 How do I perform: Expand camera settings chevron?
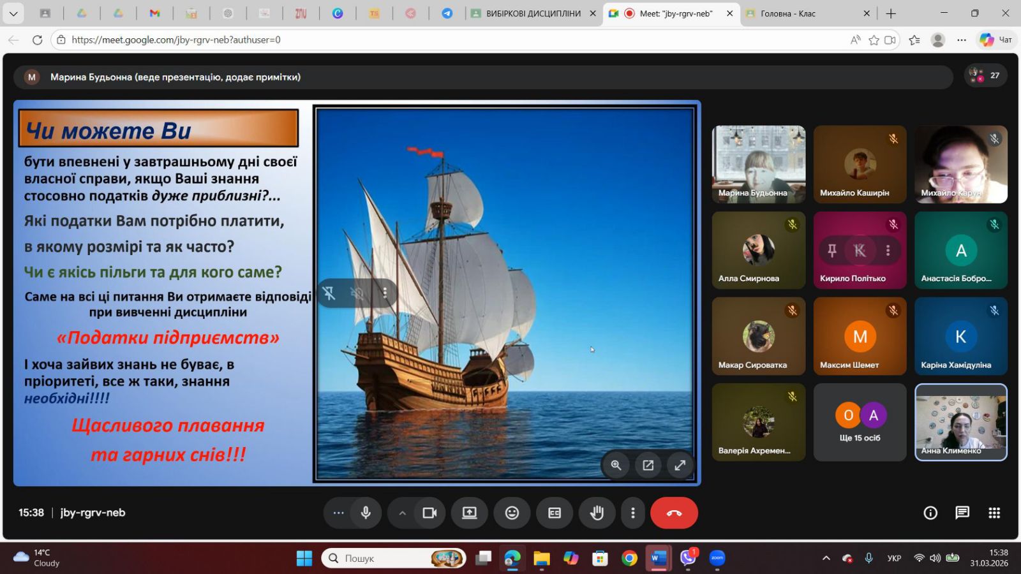click(x=402, y=513)
